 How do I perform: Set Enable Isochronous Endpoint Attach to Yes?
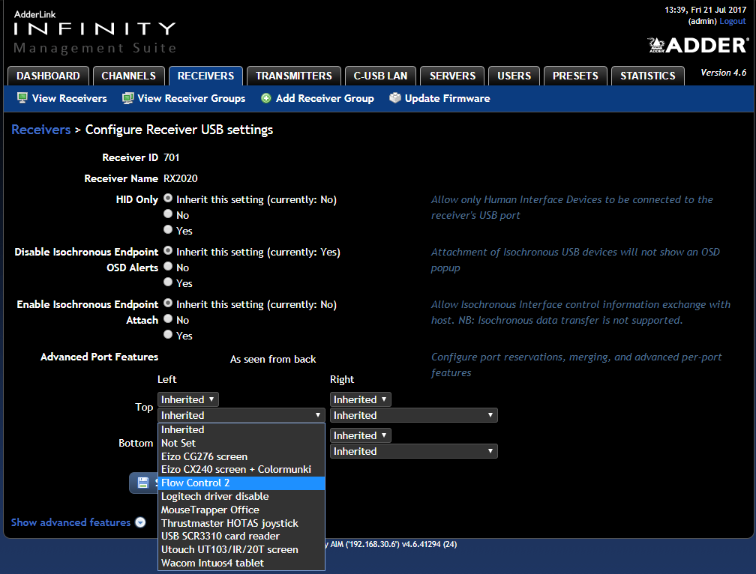168,334
